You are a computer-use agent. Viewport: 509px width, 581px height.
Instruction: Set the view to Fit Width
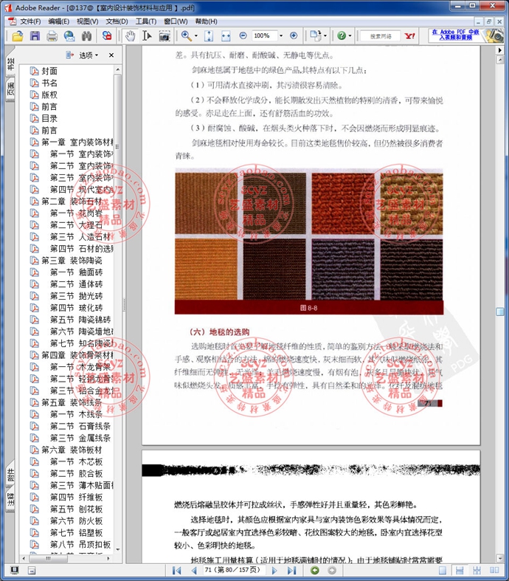(x=226, y=36)
